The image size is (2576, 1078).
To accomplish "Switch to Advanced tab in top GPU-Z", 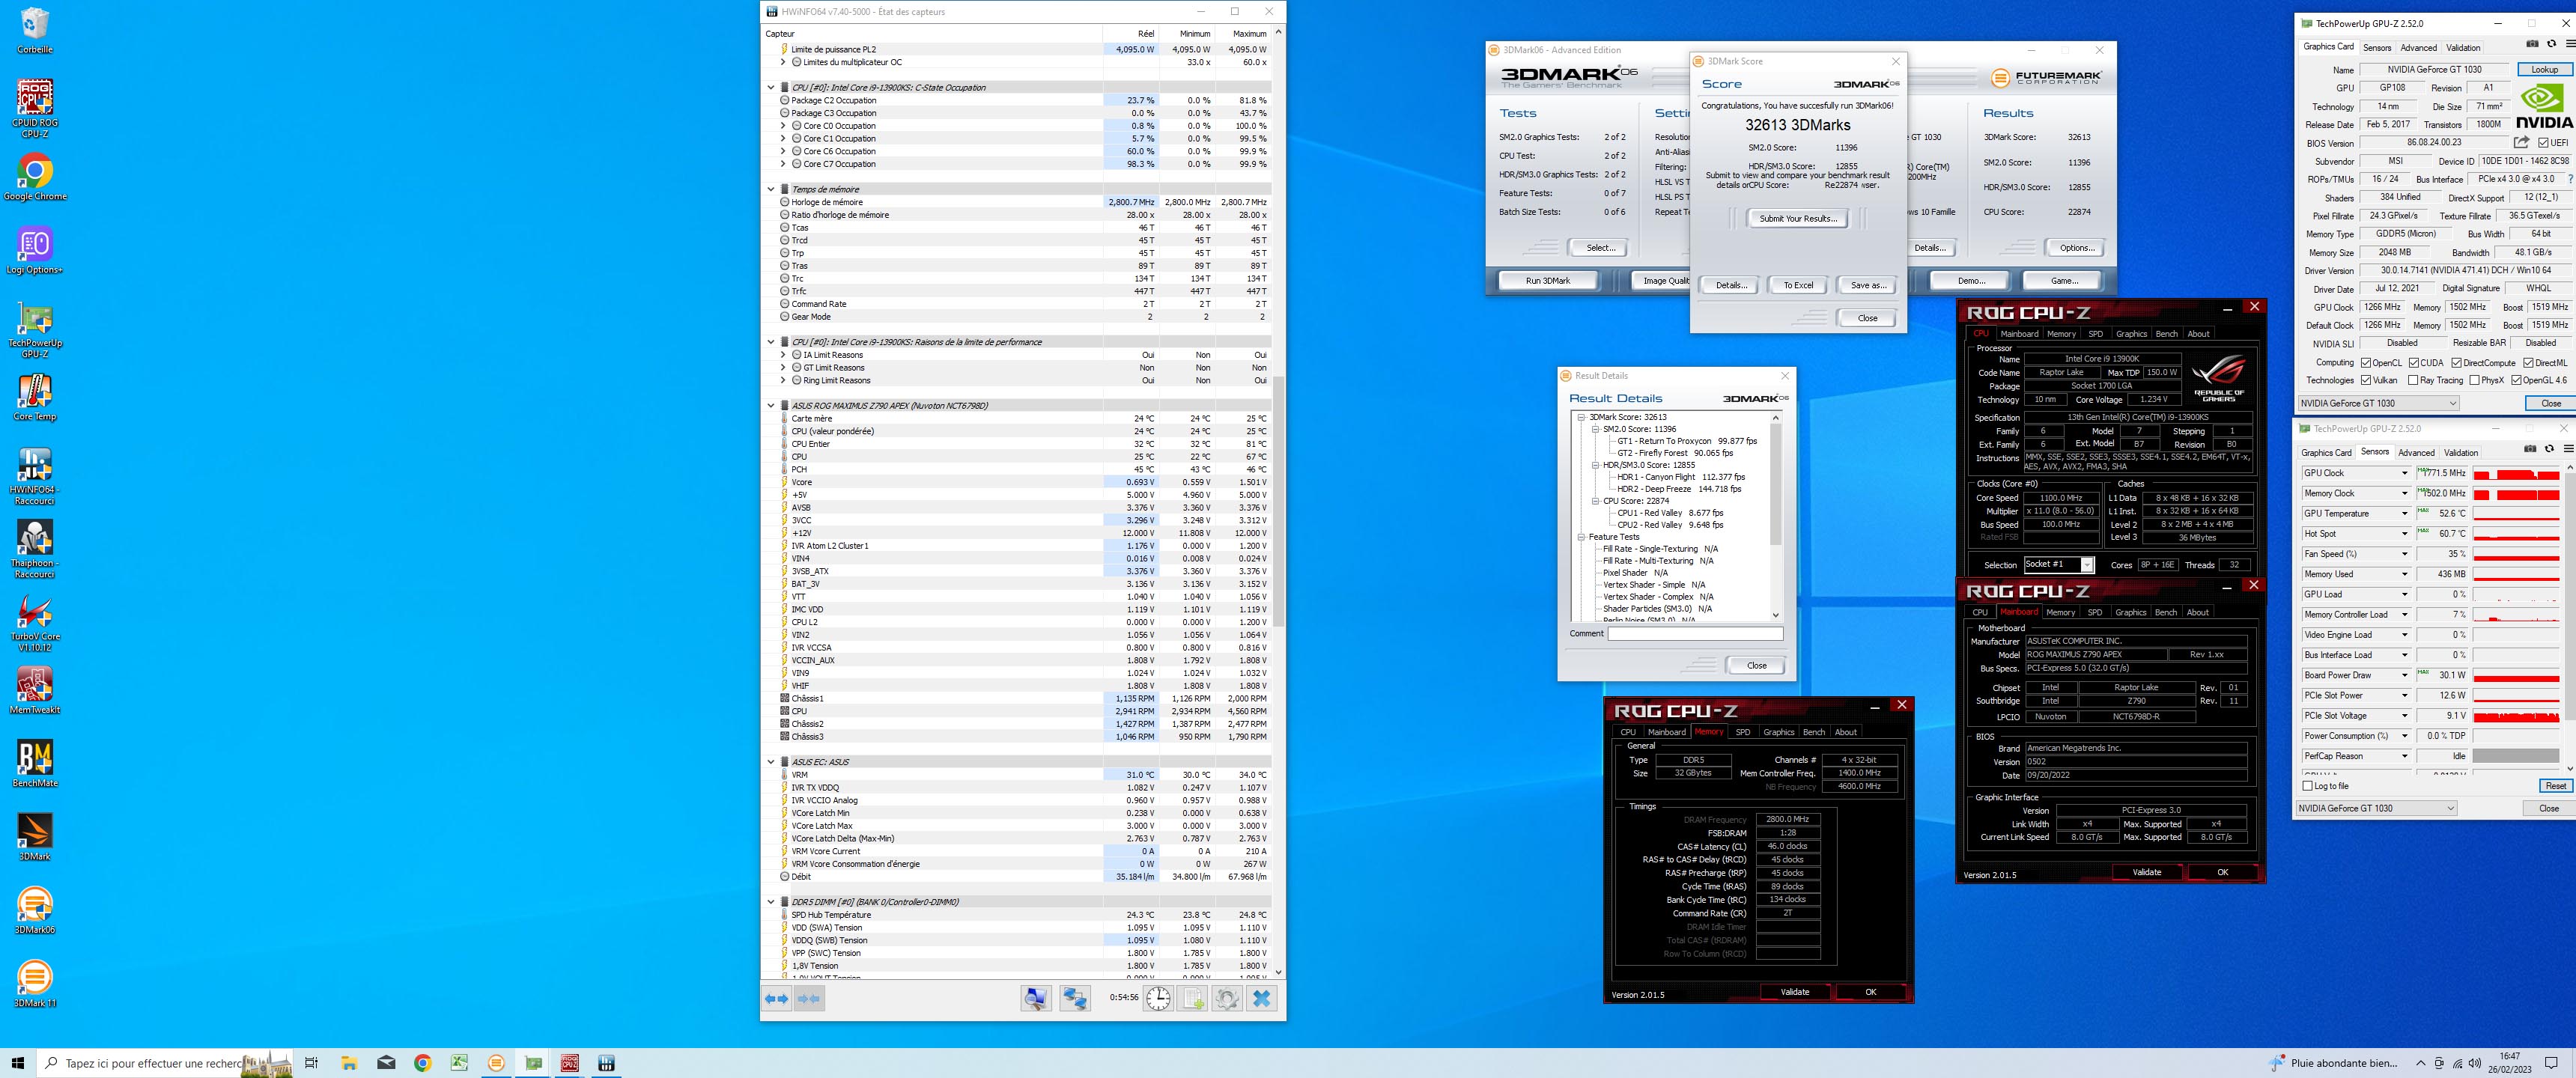I will point(2418,48).
